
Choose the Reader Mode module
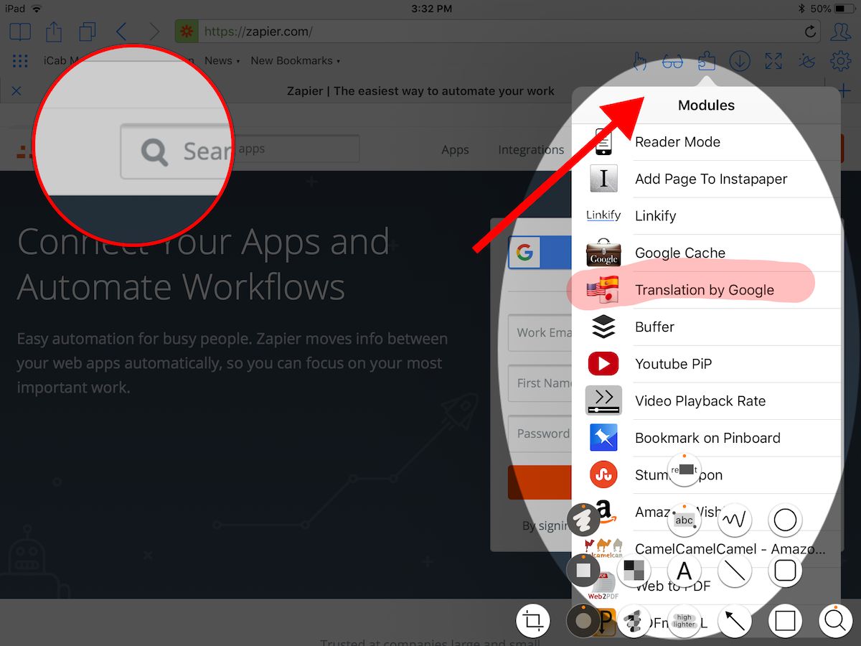click(706, 142)
